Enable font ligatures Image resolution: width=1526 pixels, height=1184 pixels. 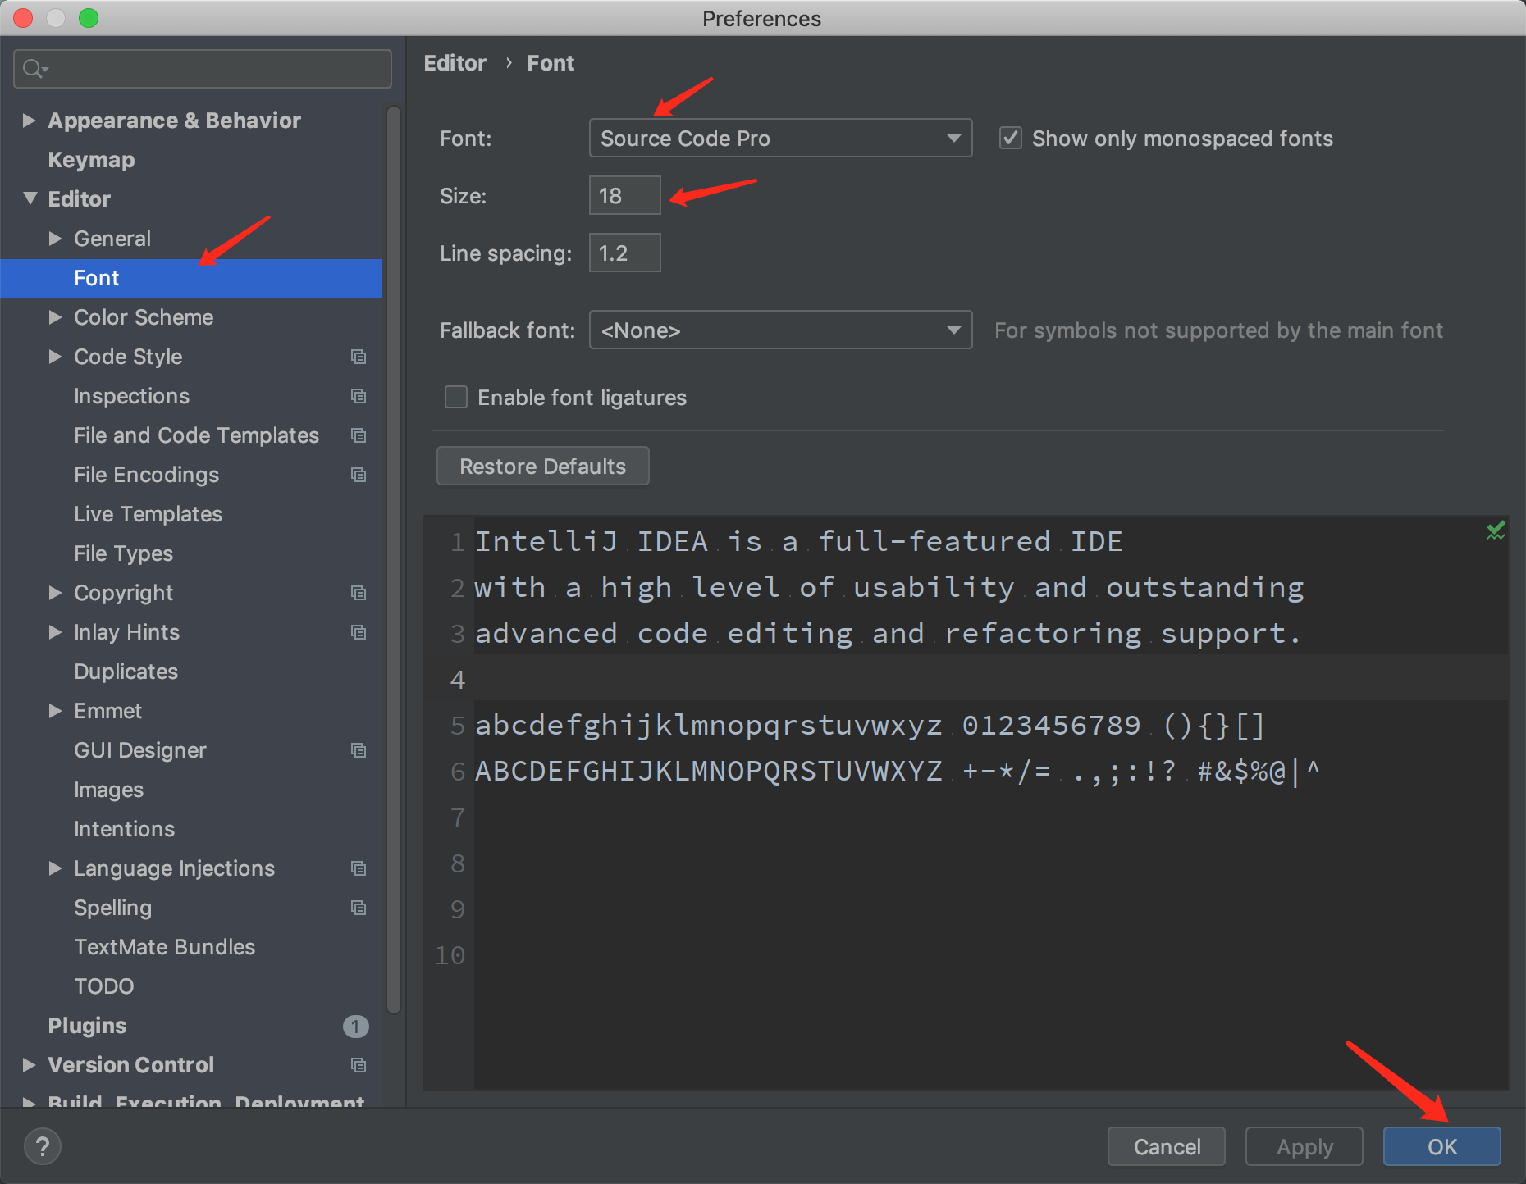tap(455, 397)
